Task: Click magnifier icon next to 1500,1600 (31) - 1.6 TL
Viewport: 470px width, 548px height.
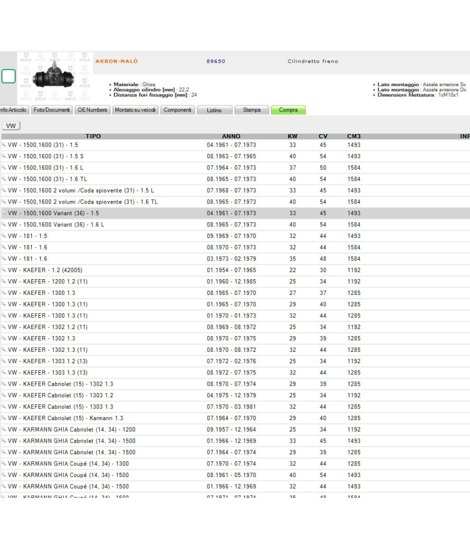Action: click(x=4, y=179)
